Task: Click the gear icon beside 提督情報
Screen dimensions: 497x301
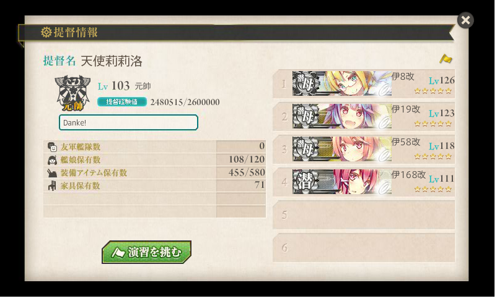Action: [x=46, y=32]
